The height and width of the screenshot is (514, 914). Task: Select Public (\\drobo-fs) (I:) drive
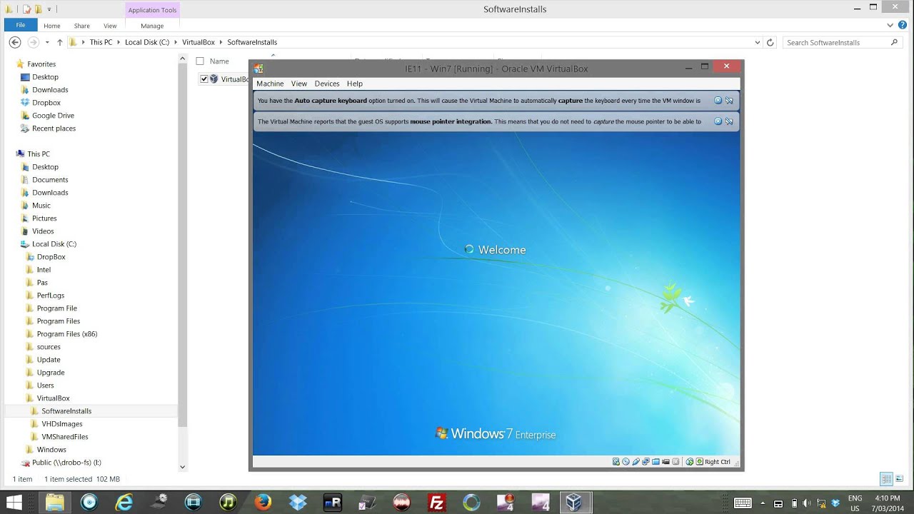(66, 463)
